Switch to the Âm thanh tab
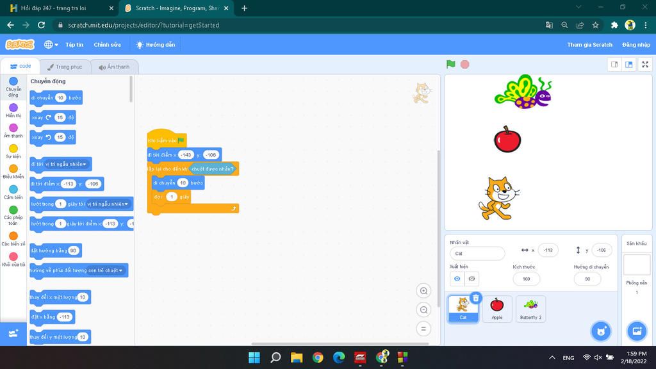The image size is (656, 369). click(x=114, y=67)
